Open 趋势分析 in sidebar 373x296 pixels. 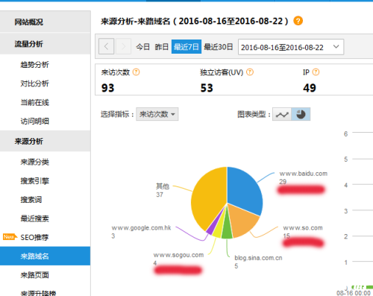tap(35, 65)
